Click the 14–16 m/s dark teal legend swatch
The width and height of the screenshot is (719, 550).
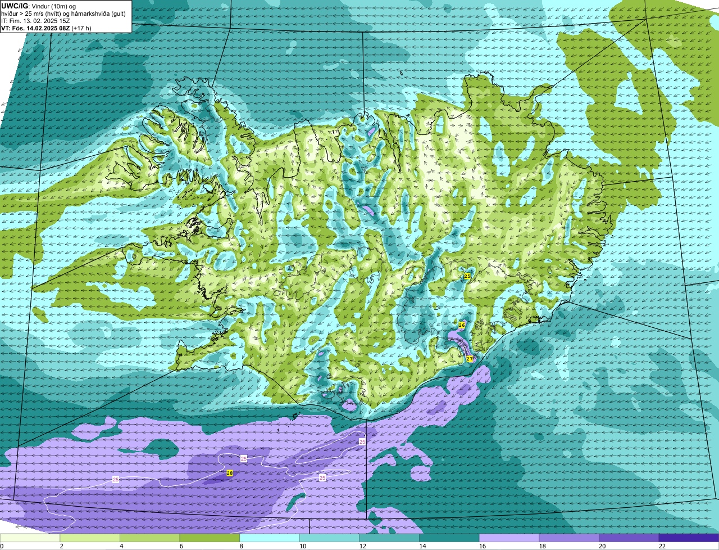click(x=450, y=538)
